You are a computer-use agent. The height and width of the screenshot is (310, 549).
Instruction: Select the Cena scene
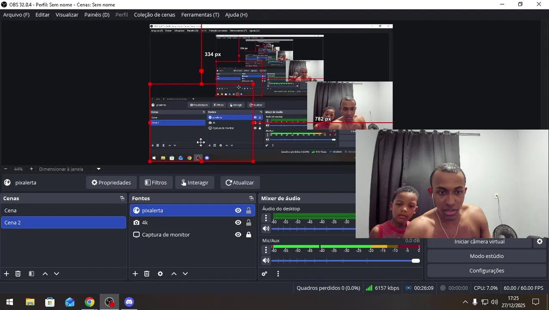click(63, 211)
